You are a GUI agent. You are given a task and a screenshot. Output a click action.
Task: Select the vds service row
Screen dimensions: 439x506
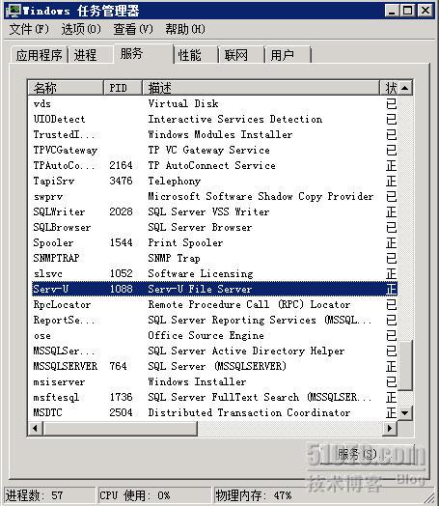tap(212, 103)
